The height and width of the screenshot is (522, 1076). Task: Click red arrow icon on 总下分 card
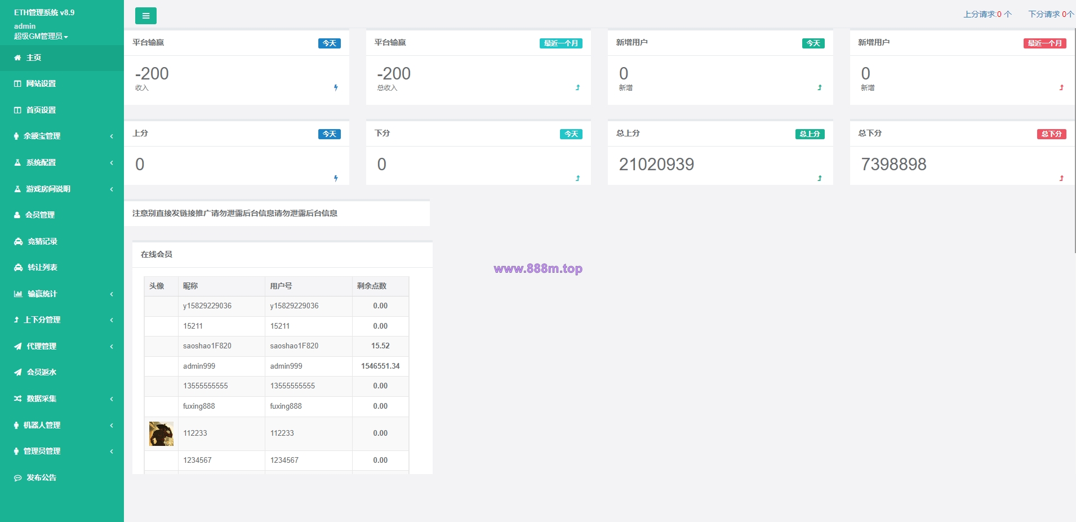point(1061,178)
